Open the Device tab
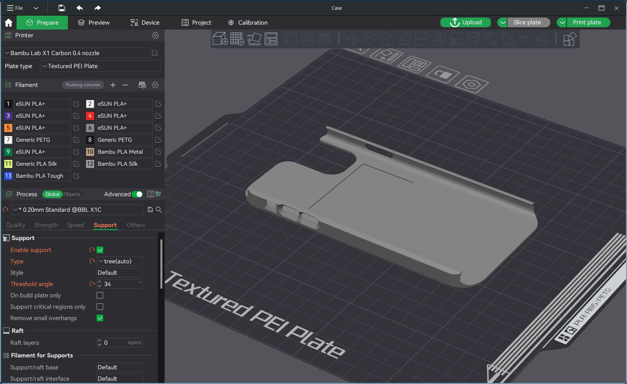Image resolution: width=627 pixels, height=384 pixels. (x=145, y=22)
